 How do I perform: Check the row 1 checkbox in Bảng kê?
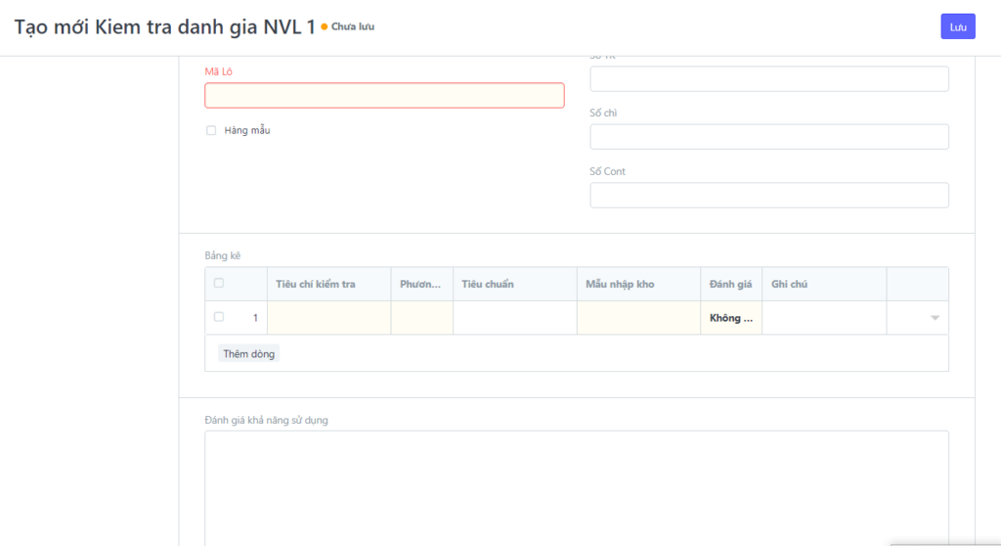(219, 317)
